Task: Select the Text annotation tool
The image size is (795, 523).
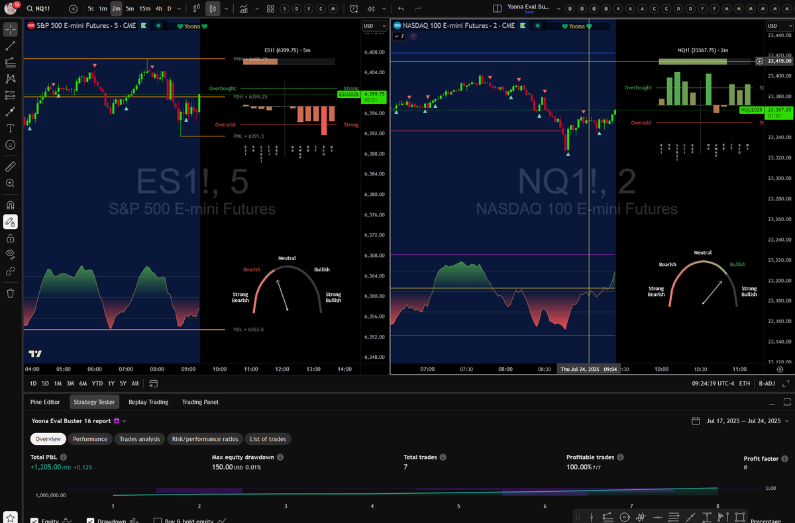Action: (x=11, y=128)
